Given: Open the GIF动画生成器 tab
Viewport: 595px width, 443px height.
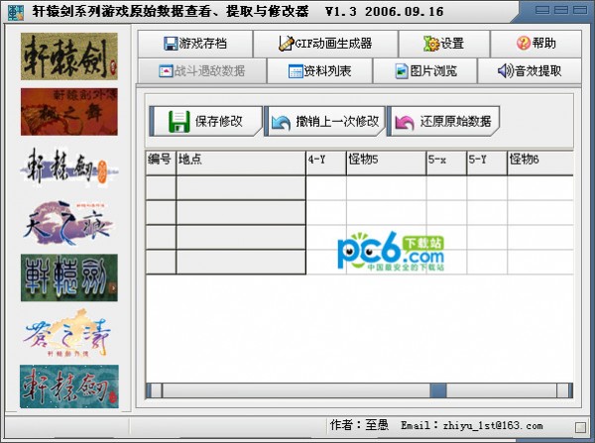Looking at the screenshot, I should (x=325, y=44).
